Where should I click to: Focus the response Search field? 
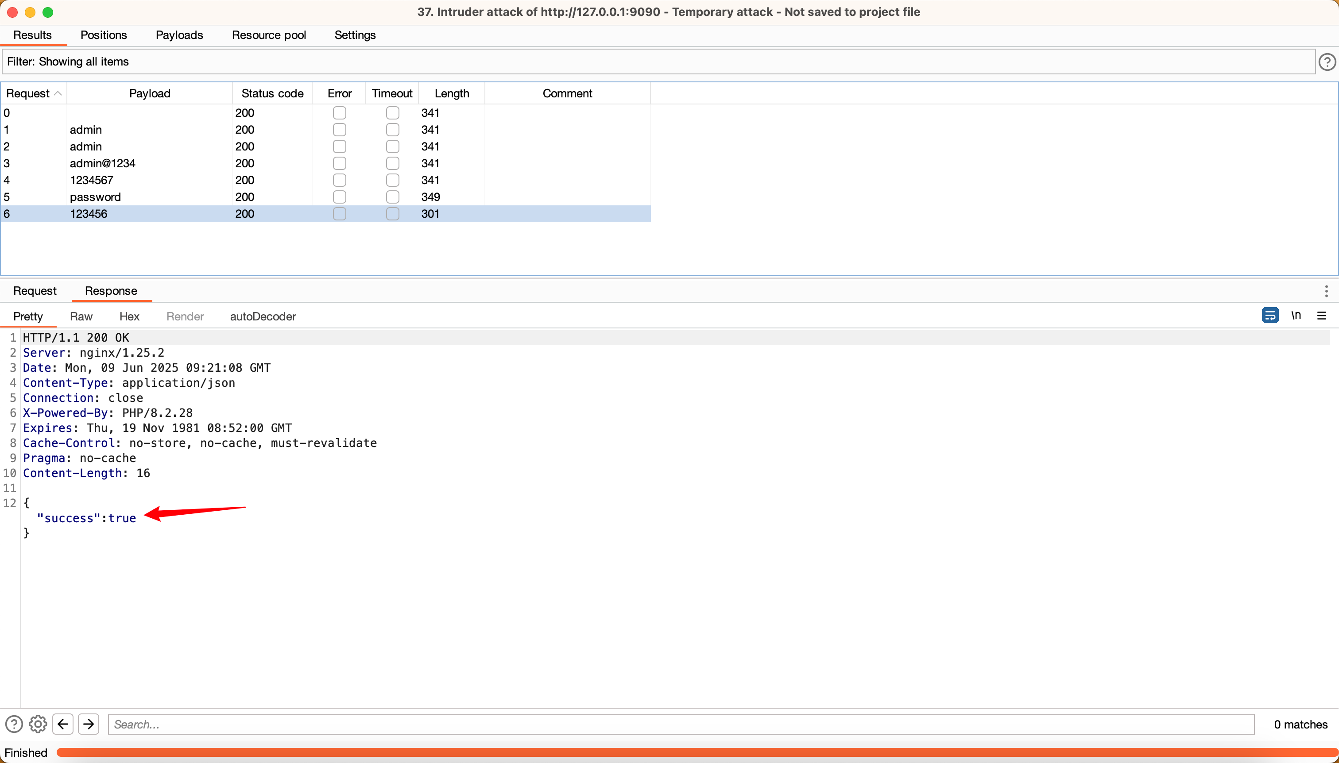click(x=681, y=724)
